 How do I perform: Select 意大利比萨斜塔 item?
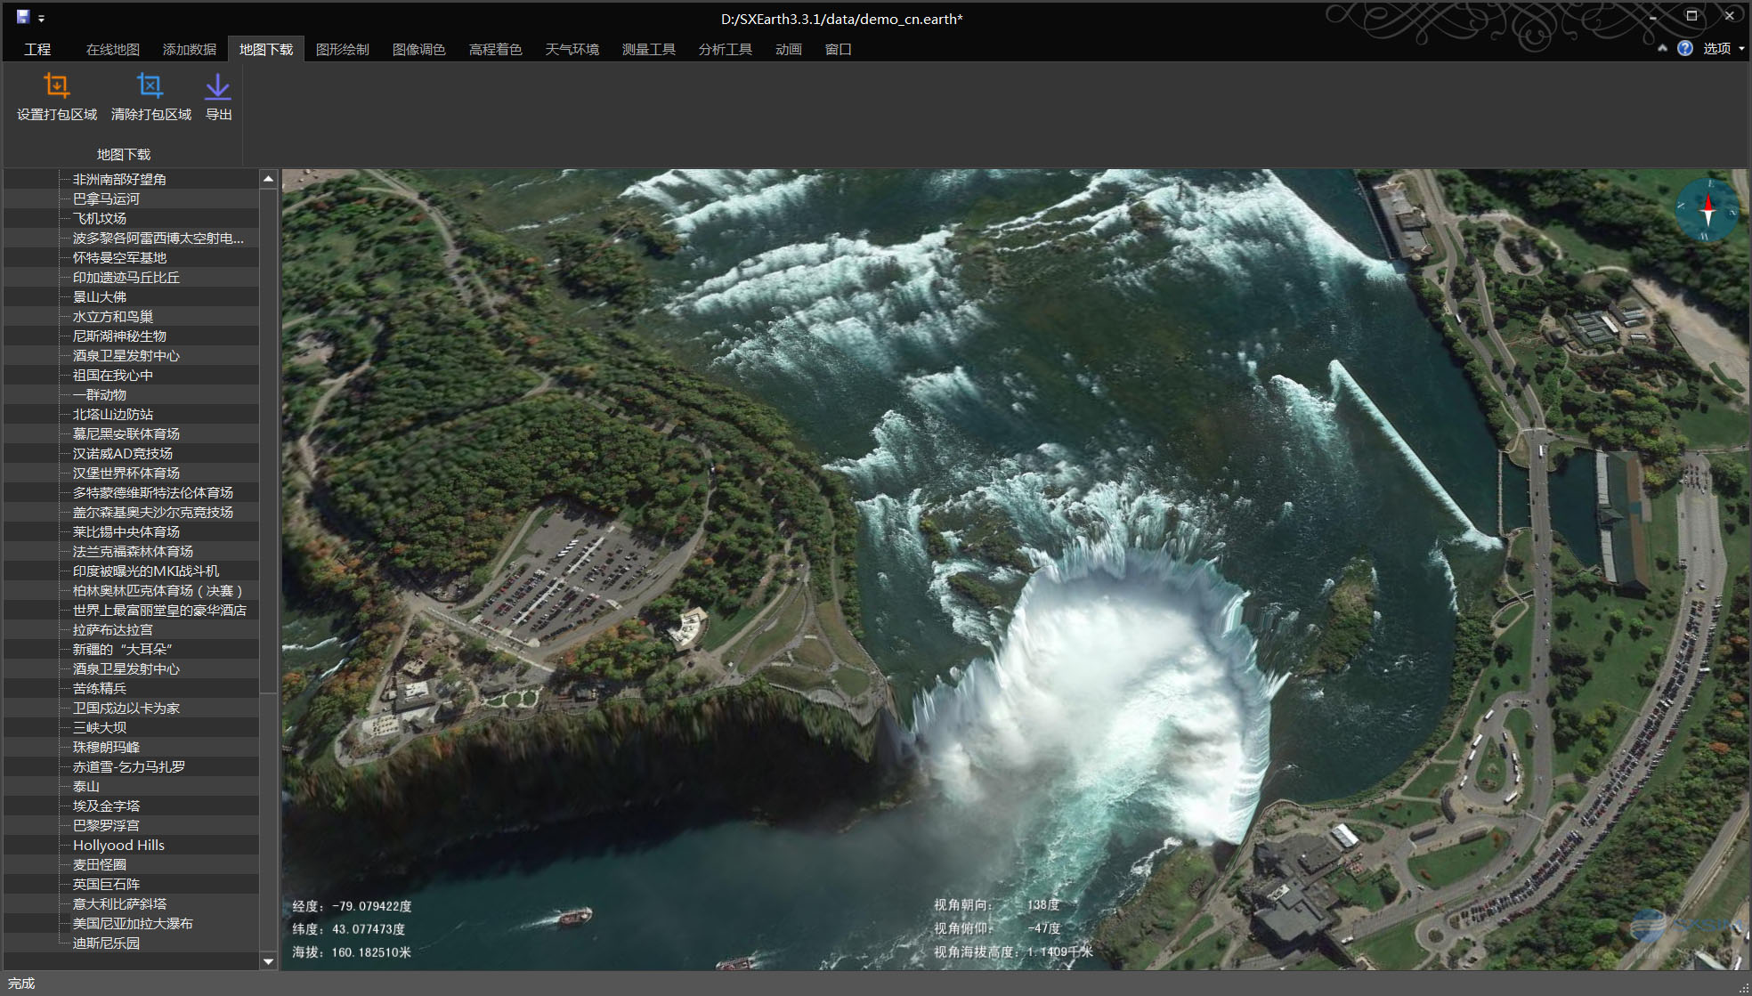(x=119, y=903)
